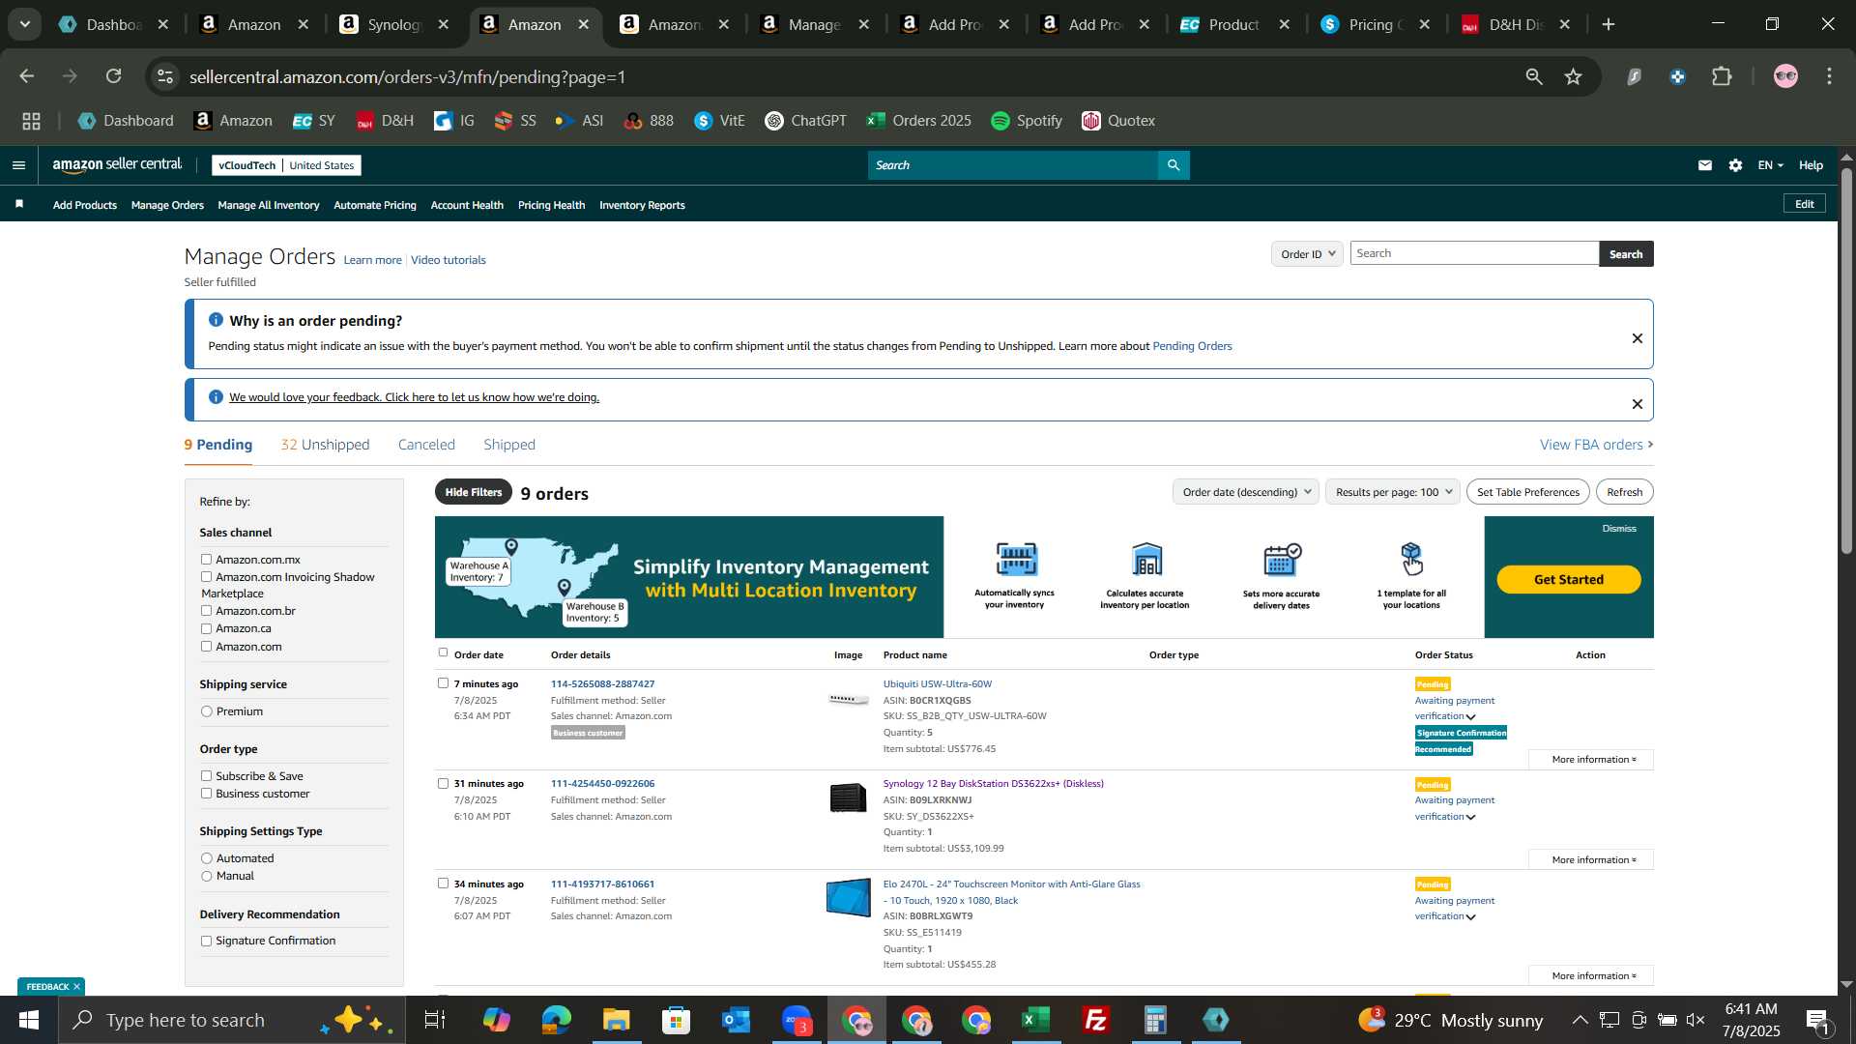This screenshot has height=1044, width=1856.
Task: Expand Awaiting payment verification on Synology order
Action: 1471,817
